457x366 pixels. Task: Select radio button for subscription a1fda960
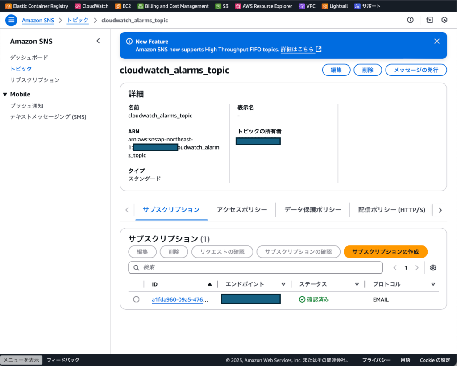pyautogui.click(x=136, y=299)
